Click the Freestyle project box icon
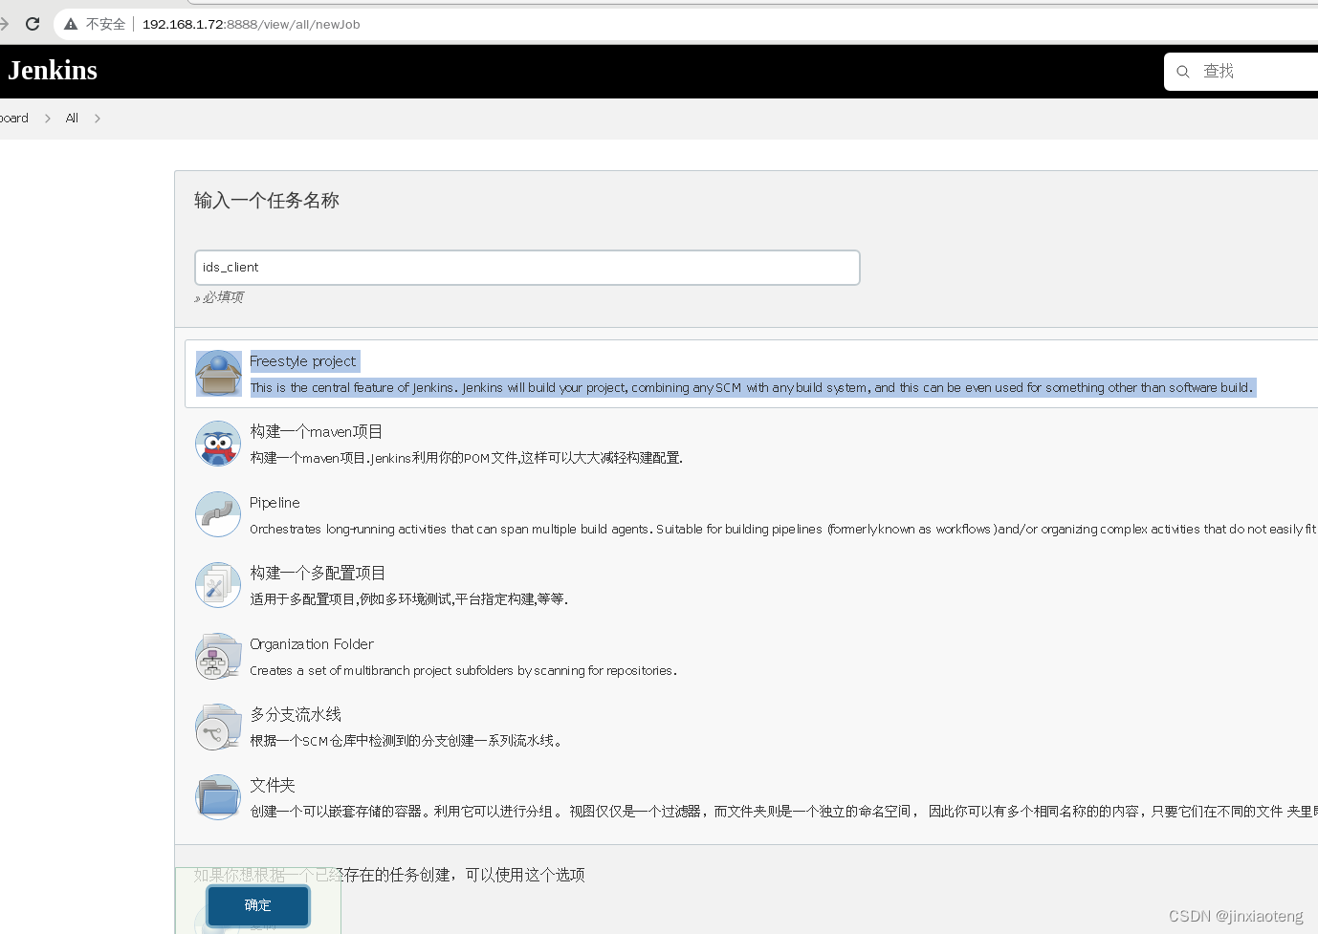The width and height of the screenshot is (1318, 934). pyautogui.click(x=218, y=373)
